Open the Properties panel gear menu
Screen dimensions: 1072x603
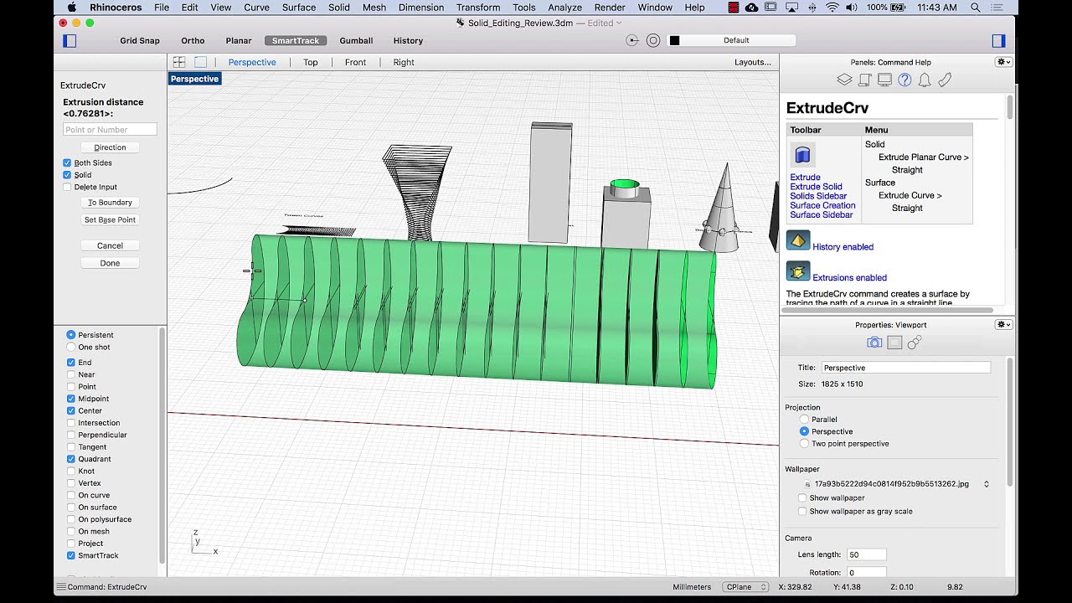[x=1002, y=324]
